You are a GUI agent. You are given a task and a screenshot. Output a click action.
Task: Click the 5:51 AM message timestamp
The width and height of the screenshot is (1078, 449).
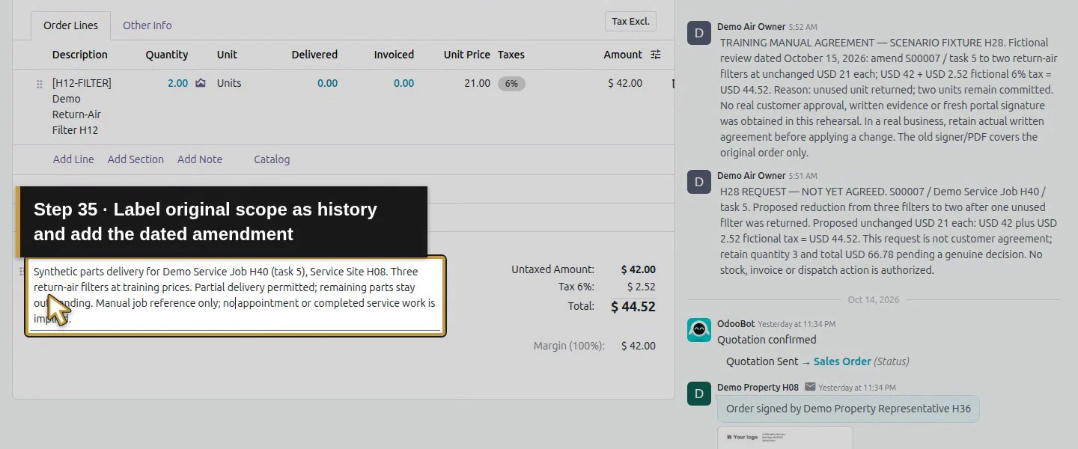coord(803,176)
